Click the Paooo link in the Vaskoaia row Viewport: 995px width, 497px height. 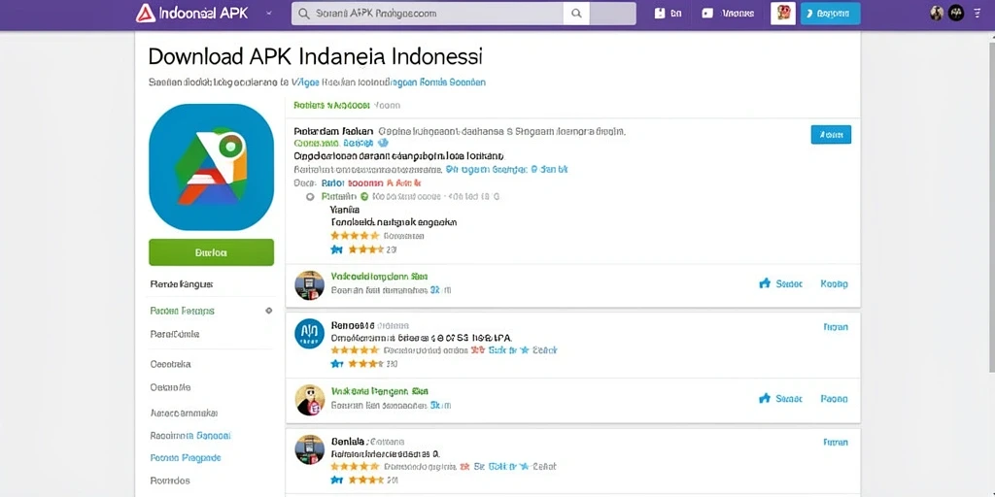pyautogui.click(x=834, y=399)
